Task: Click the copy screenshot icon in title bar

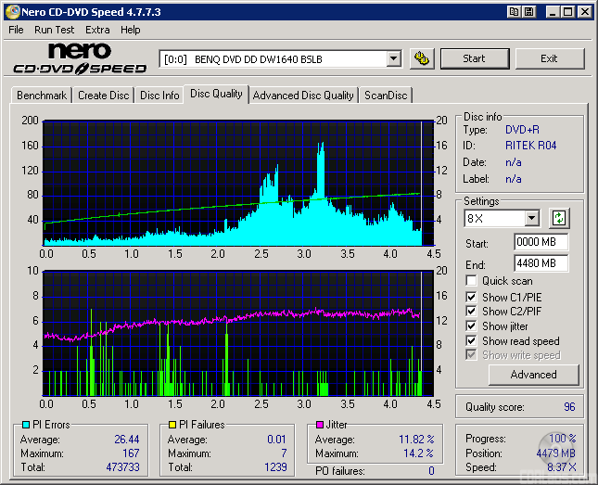Action: point(513,12)
